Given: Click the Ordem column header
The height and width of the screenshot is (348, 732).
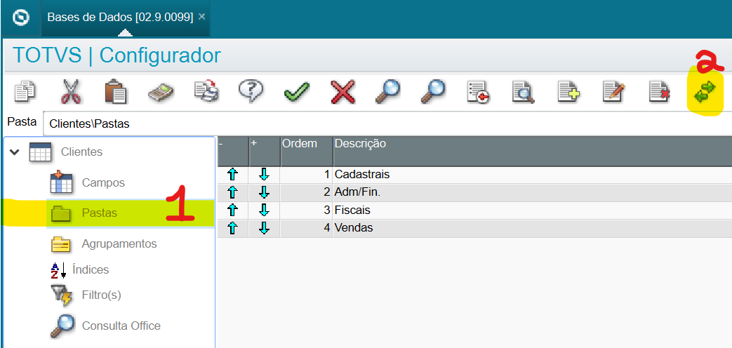Looking at the screenshot, I should point(307,152).
